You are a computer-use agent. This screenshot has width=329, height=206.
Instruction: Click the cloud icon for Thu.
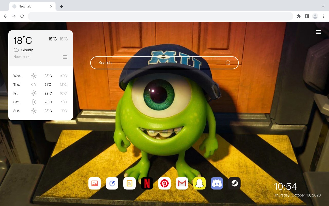pos(34,84)
